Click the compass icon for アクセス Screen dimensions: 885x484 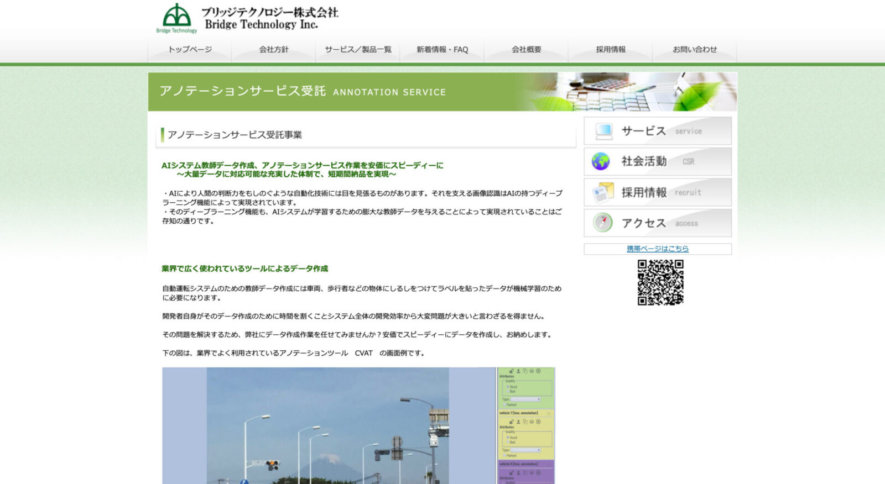pyautogui.click(x=602, y=223)
